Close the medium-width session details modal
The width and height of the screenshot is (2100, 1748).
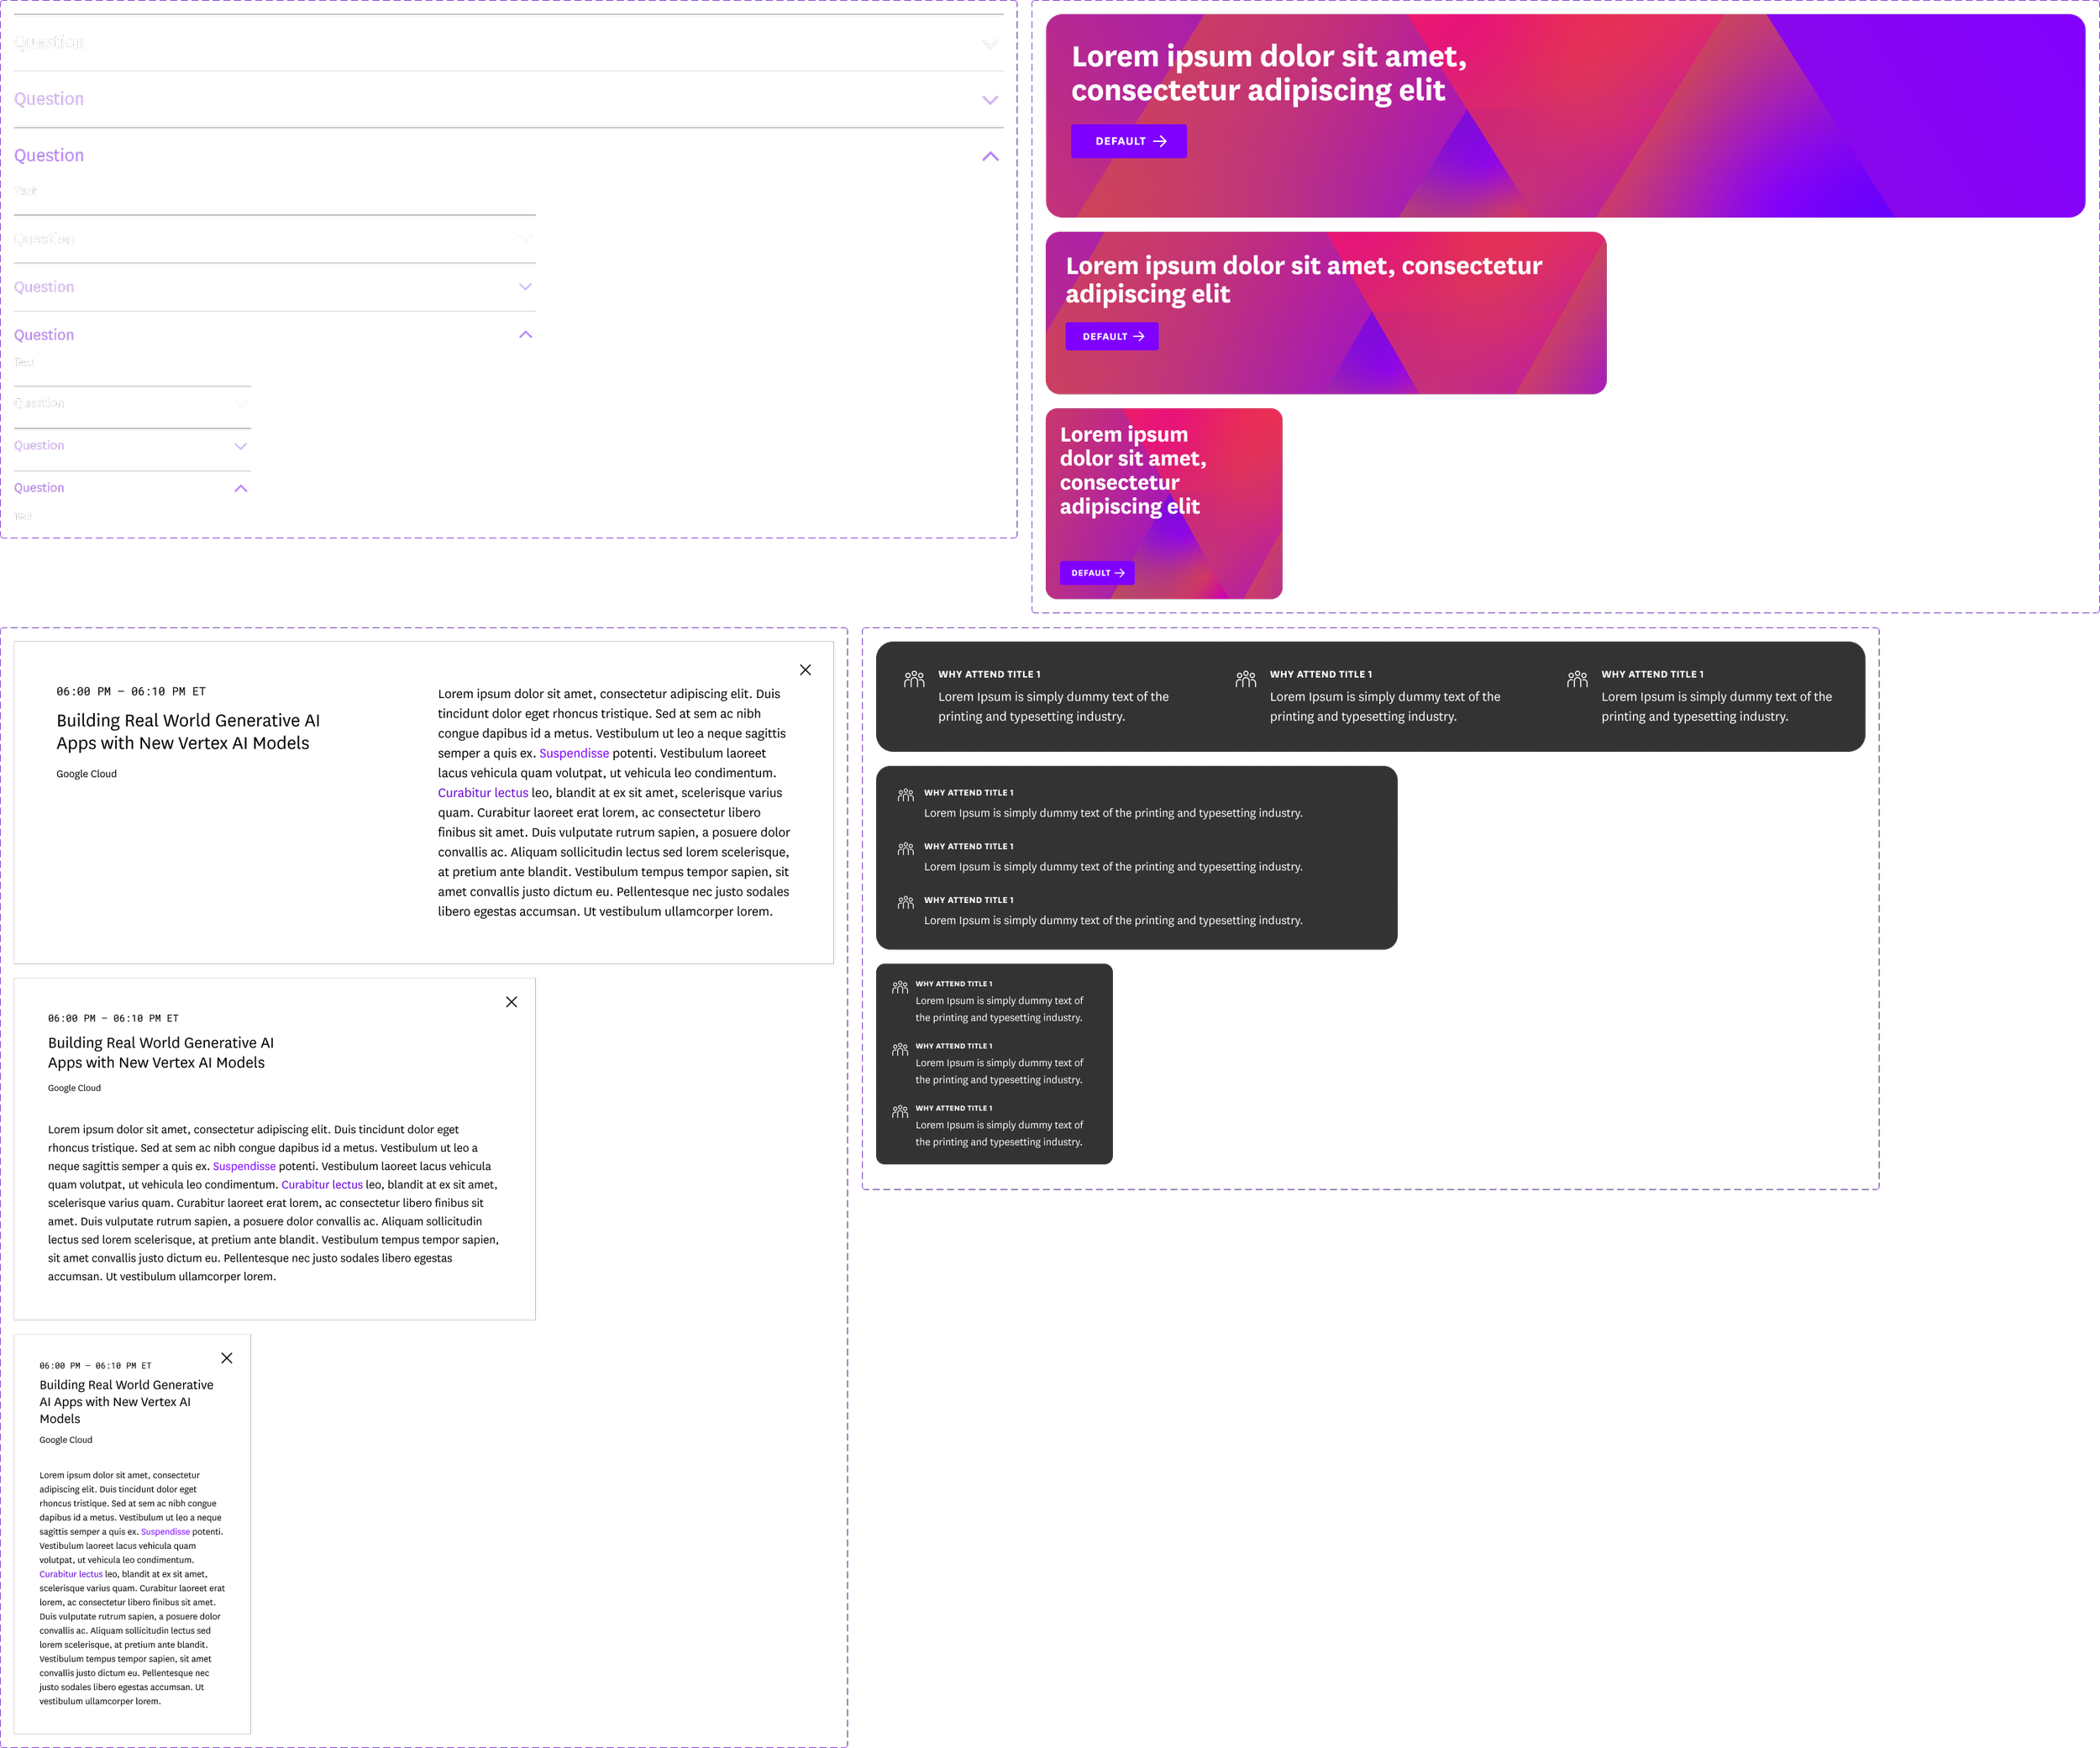[511, 1002]
